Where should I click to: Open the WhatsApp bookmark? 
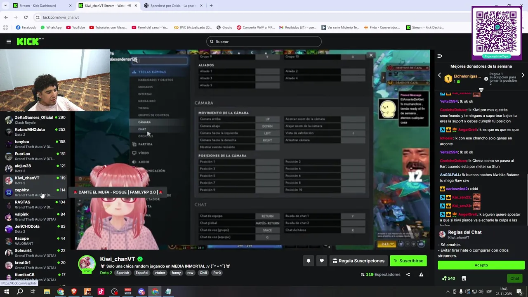click(51, 28)
